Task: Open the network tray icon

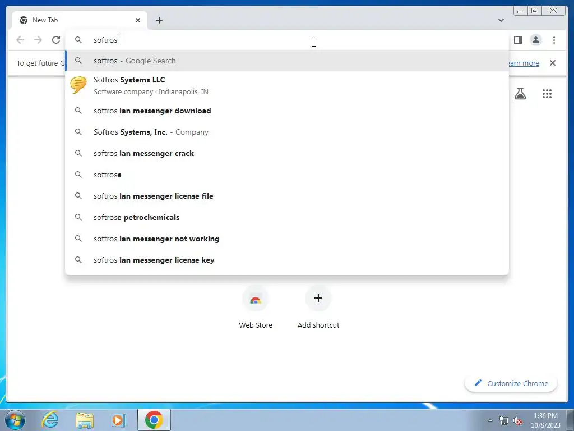Action: coord(504,421)
